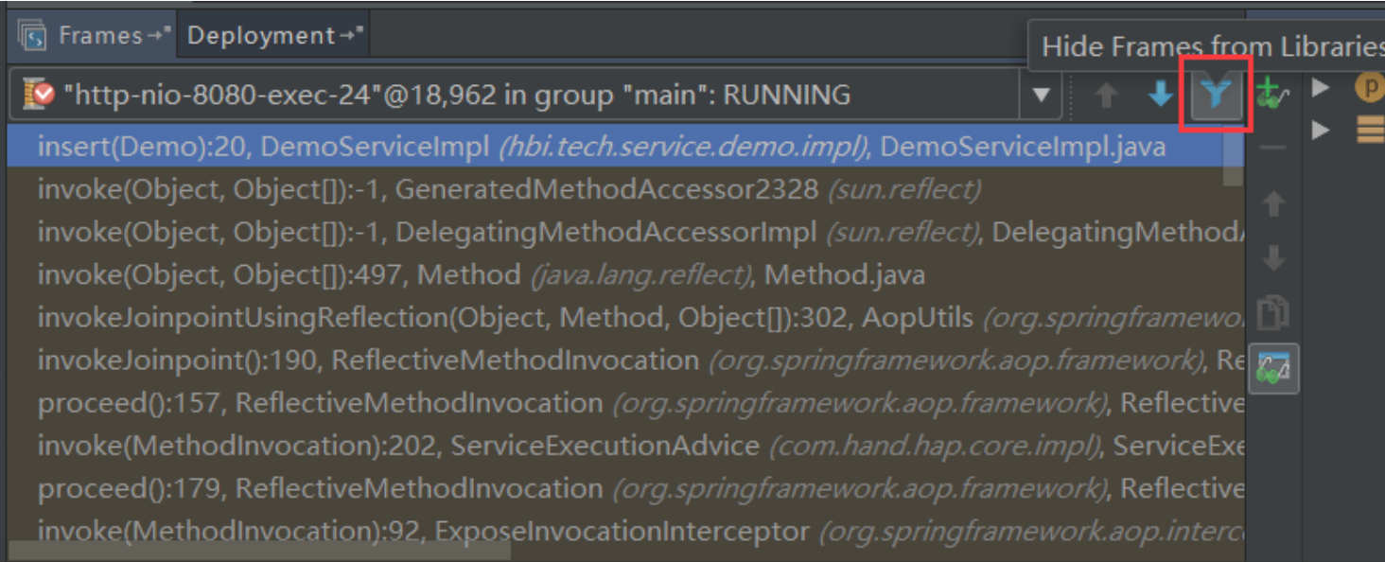Select frame proceed():157, ReflectiveMethodInvocation

(x=624, y=402)
